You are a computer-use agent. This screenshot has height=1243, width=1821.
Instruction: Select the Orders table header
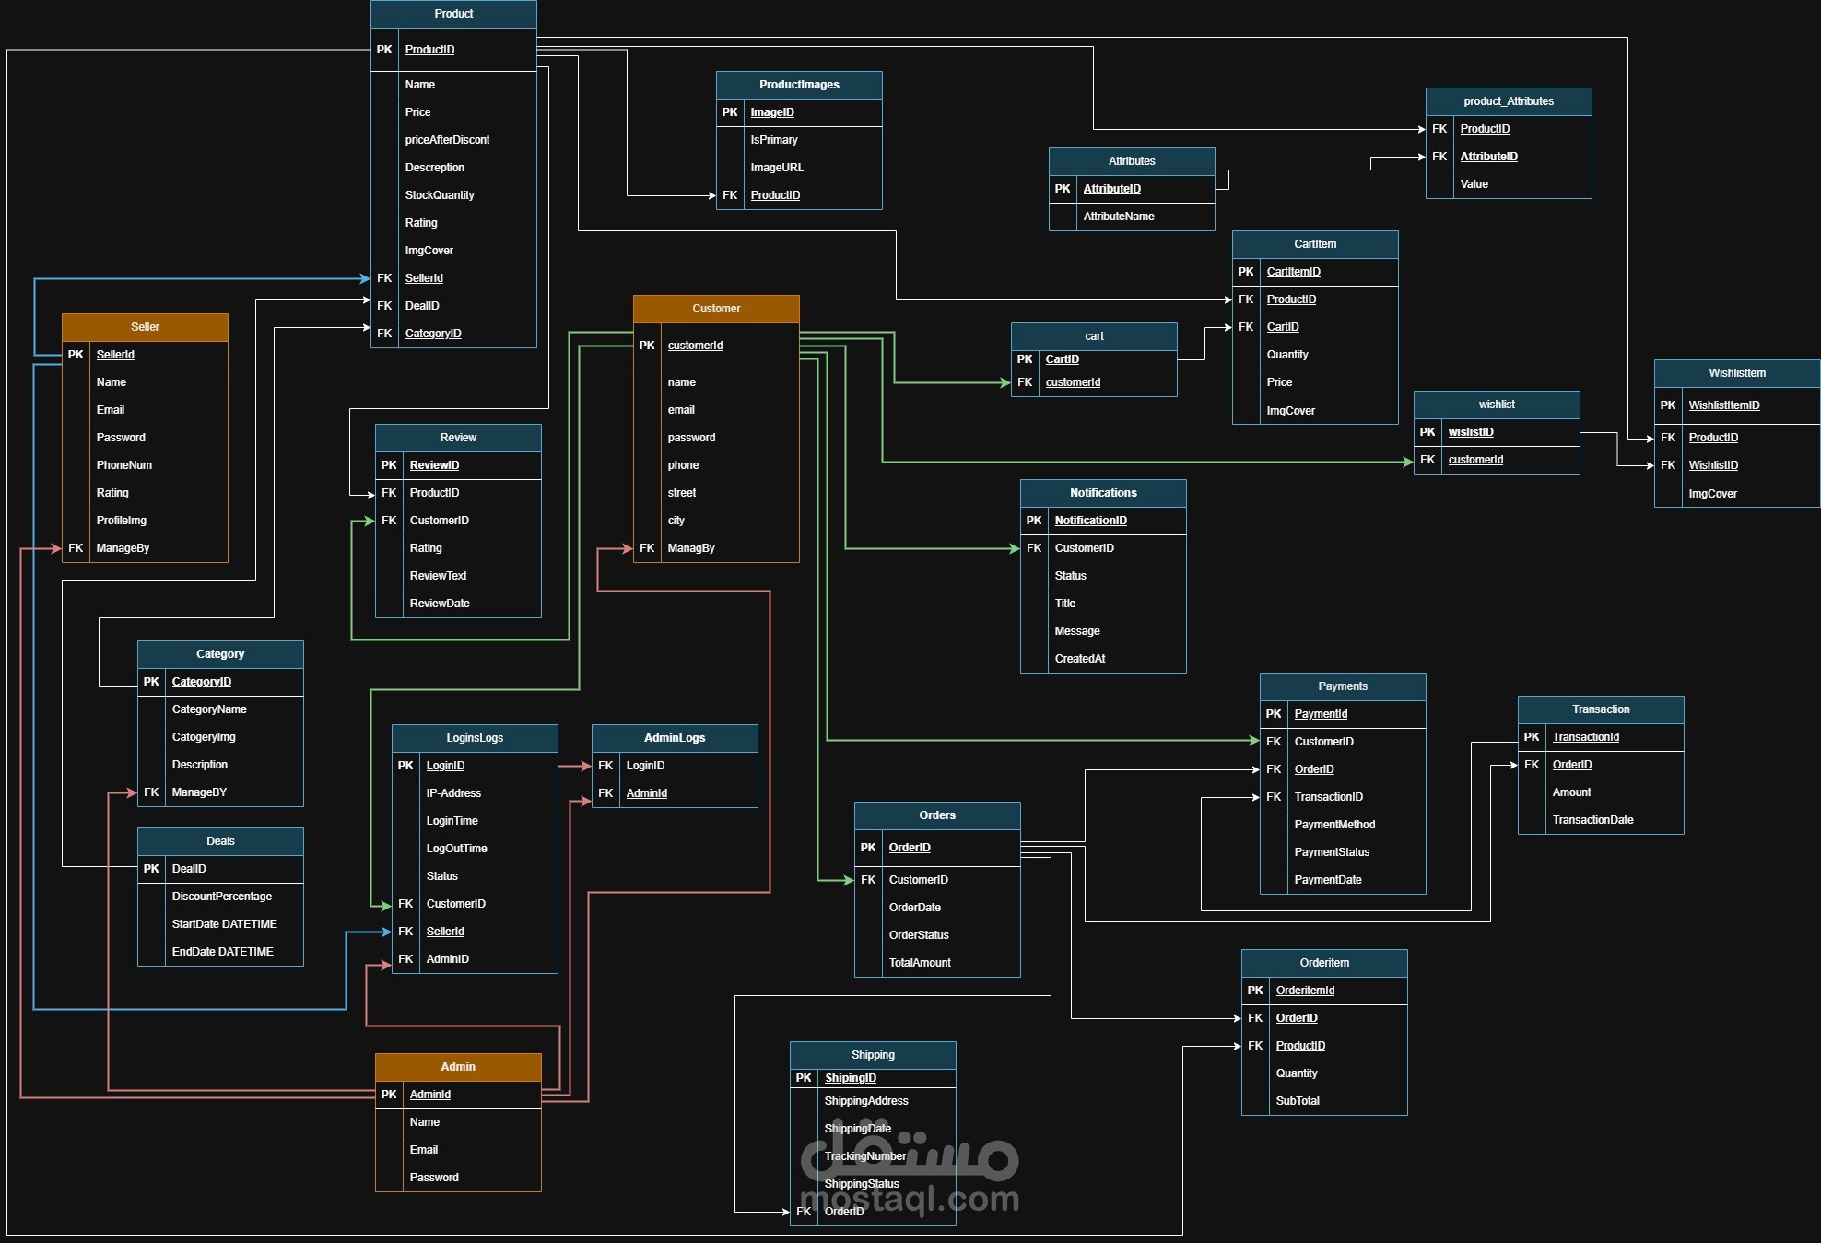937,815
